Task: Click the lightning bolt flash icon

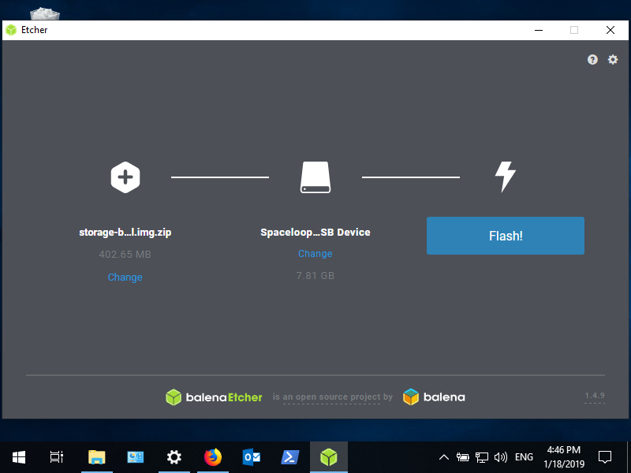Action: [505, 177]
